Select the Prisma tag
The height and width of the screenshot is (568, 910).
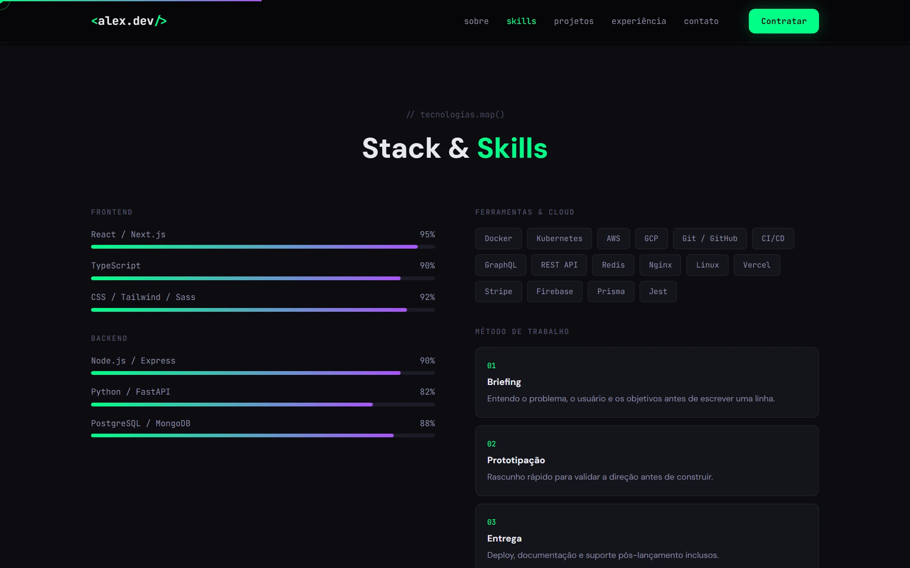tap(611, 292)
